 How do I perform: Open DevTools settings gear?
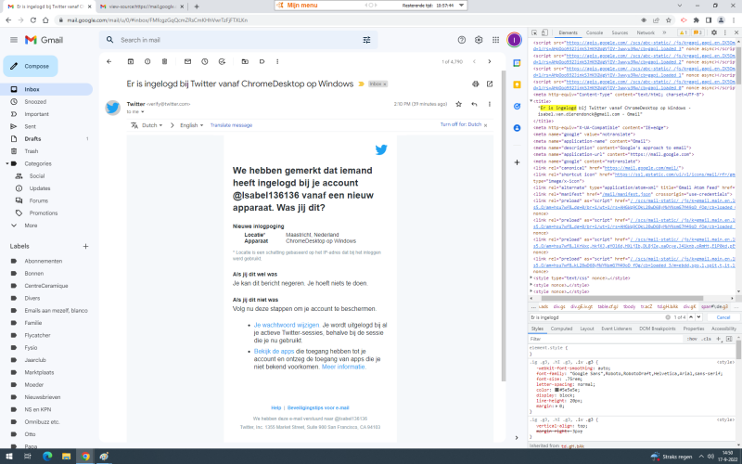coord(714,32)
